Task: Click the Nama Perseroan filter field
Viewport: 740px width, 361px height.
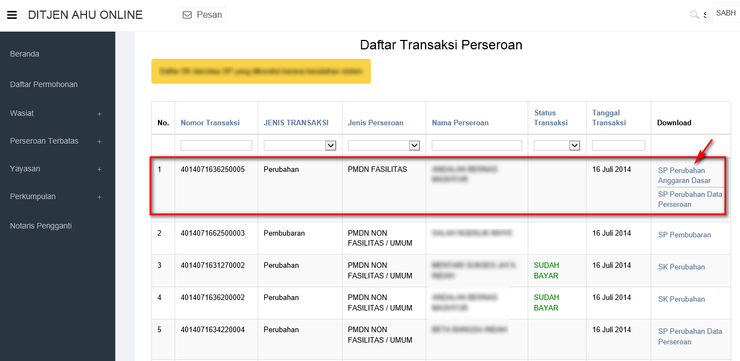Action: coord(477,145)
